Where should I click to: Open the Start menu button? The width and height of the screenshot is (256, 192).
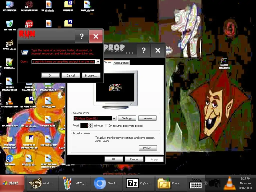click(x=12, y=183)
